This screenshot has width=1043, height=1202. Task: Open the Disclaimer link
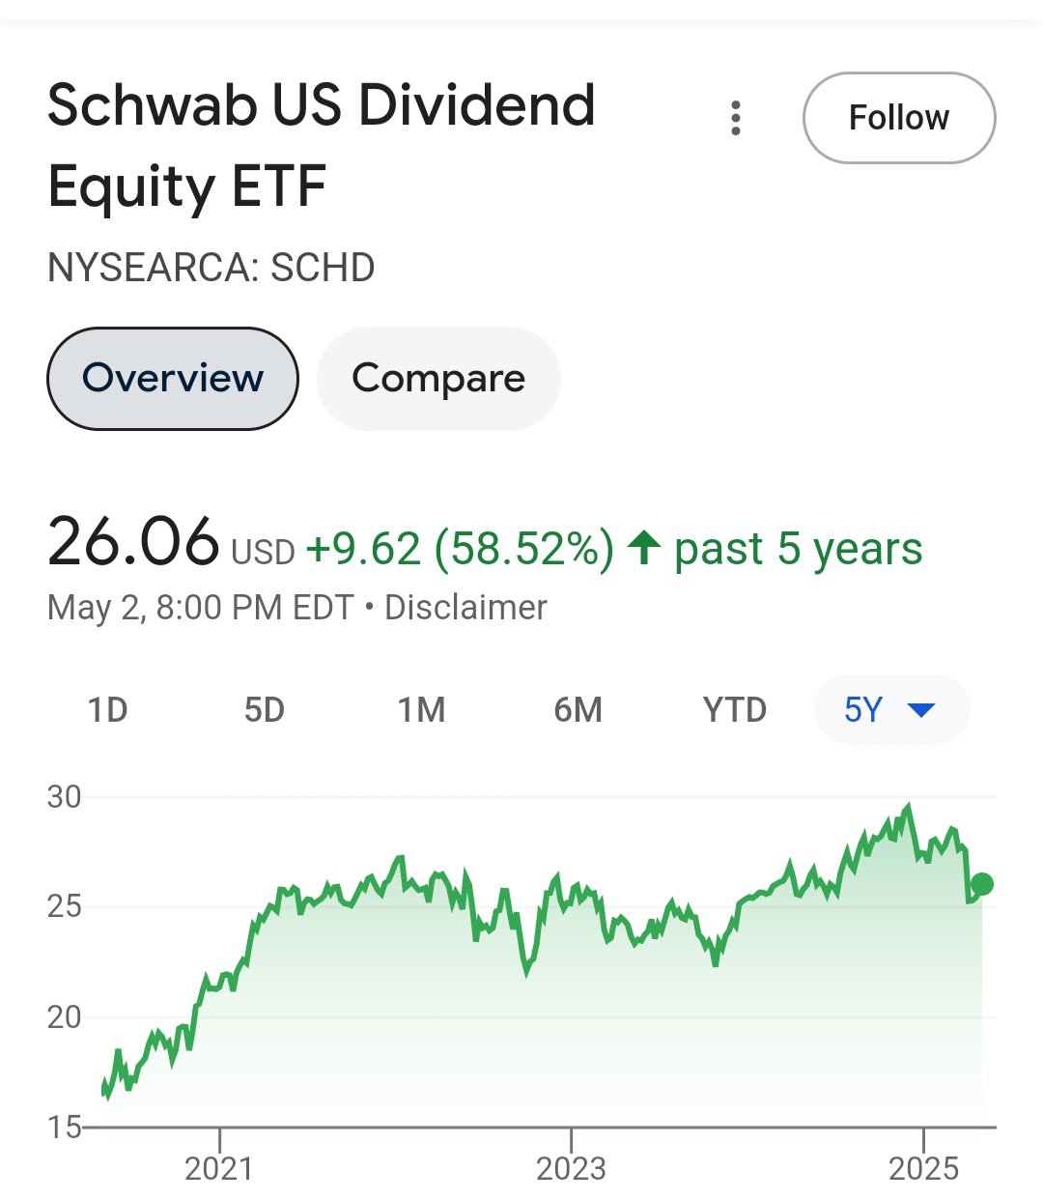pos(465,608)
